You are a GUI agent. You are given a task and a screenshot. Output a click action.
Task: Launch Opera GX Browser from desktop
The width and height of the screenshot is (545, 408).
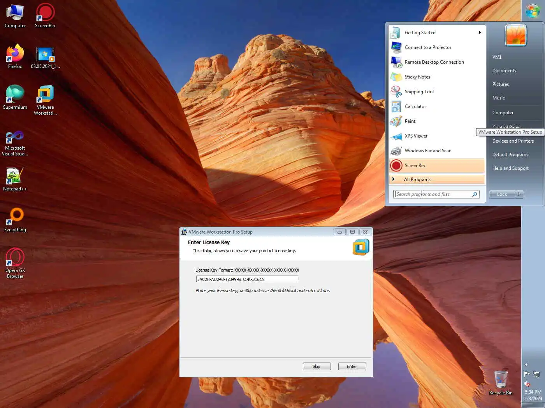(15, 263)
